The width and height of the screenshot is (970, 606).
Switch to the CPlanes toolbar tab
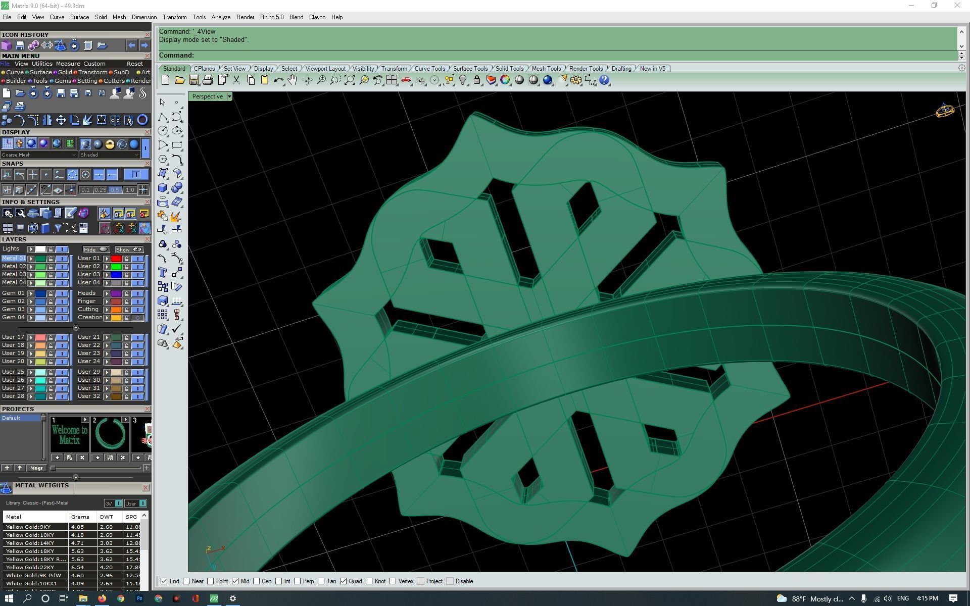point(204,69)
